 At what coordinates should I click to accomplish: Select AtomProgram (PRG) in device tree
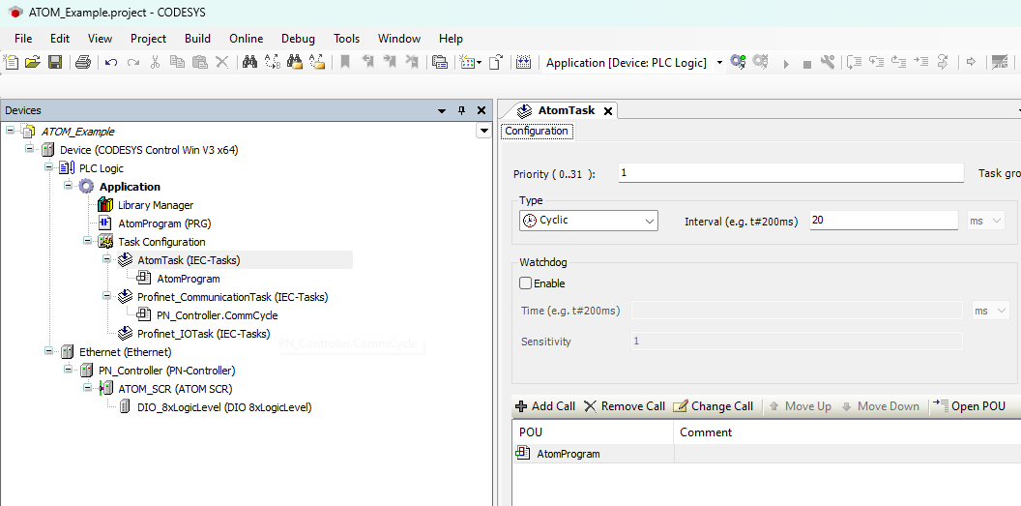click(x=164, y=223)
